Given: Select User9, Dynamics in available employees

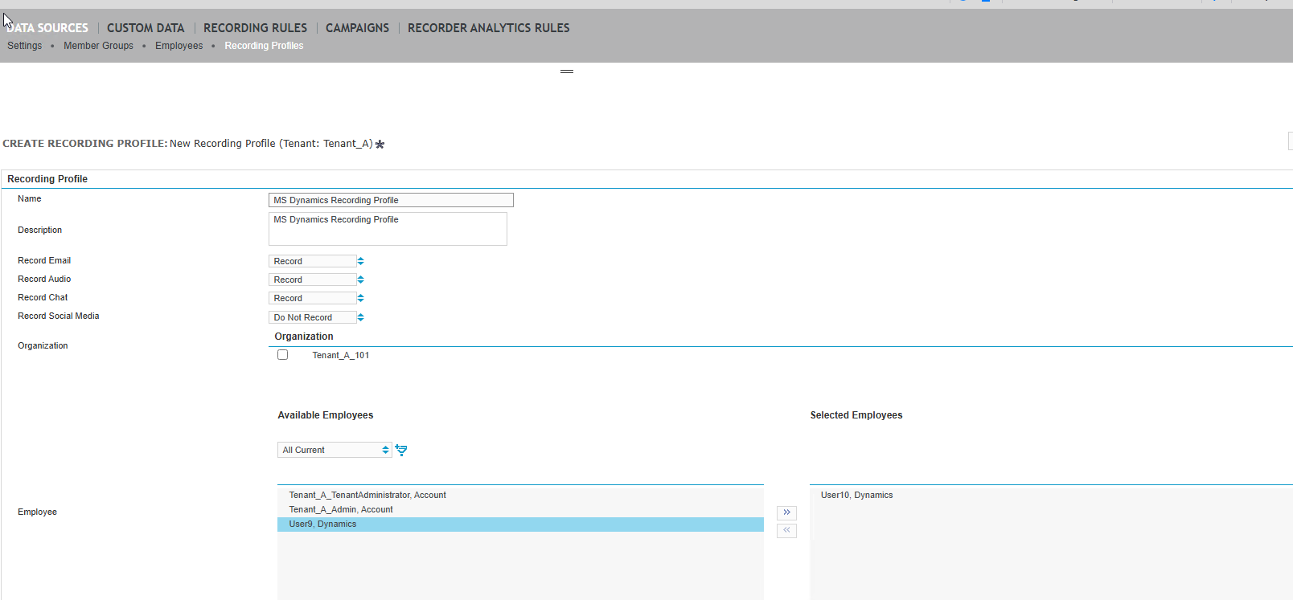Looking at the screenshot, I should 520,524.
